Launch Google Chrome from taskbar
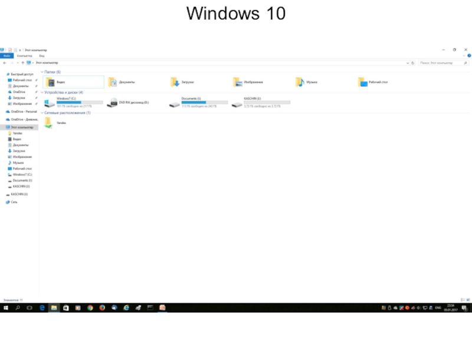This screenshot has width=472, height=354. point(90,307)
